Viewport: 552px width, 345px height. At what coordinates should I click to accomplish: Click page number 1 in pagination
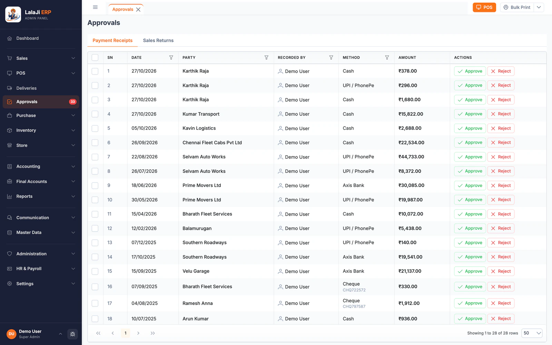(126, 333)
